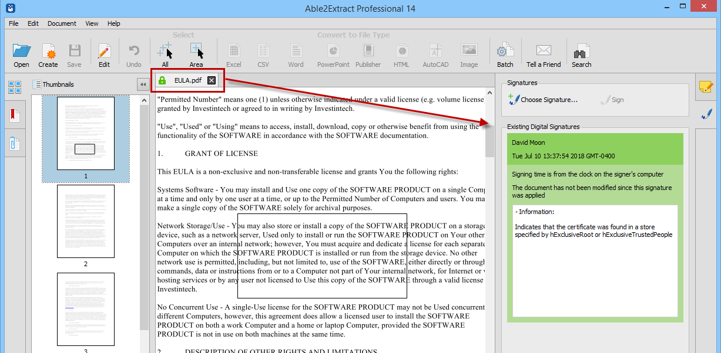Open bookmarks sidebar icon
This screenshot has width=721, height=353.
pyautogui.click(x=15, y=115)
